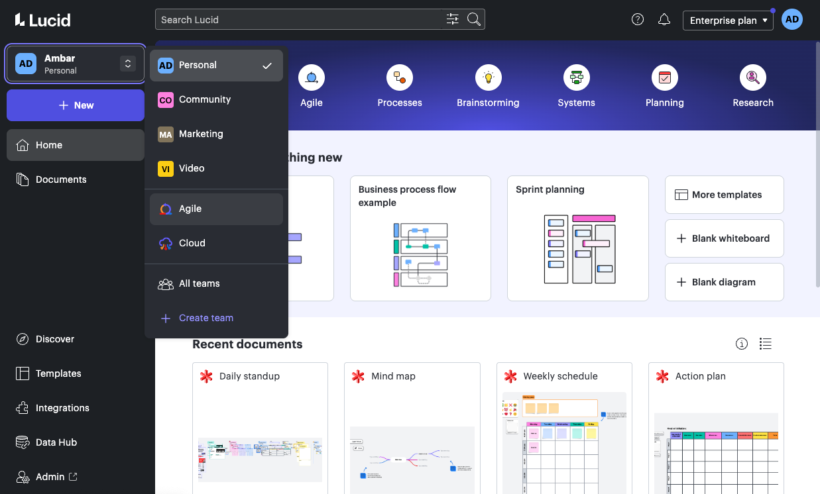
Task: Collapse the Ambar Personal workspace switcher
Action: click(76, 64)
